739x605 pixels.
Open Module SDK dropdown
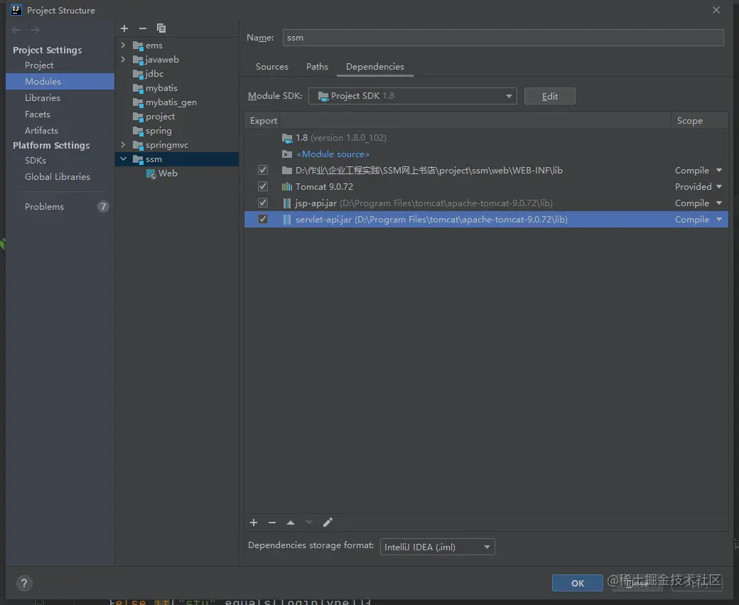point(412,96)
